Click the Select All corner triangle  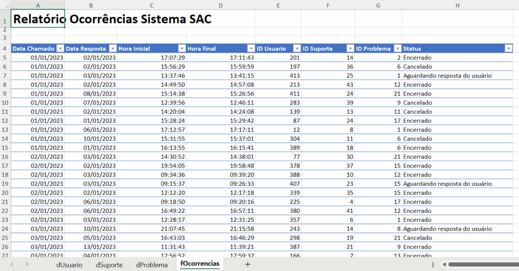(6, 5)
